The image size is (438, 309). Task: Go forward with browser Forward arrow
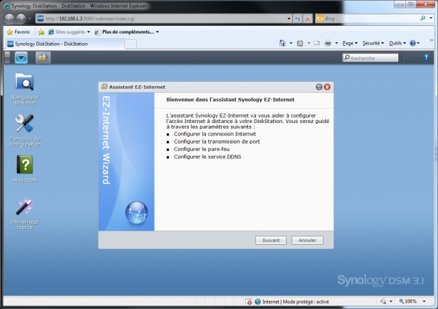point(21,18)
